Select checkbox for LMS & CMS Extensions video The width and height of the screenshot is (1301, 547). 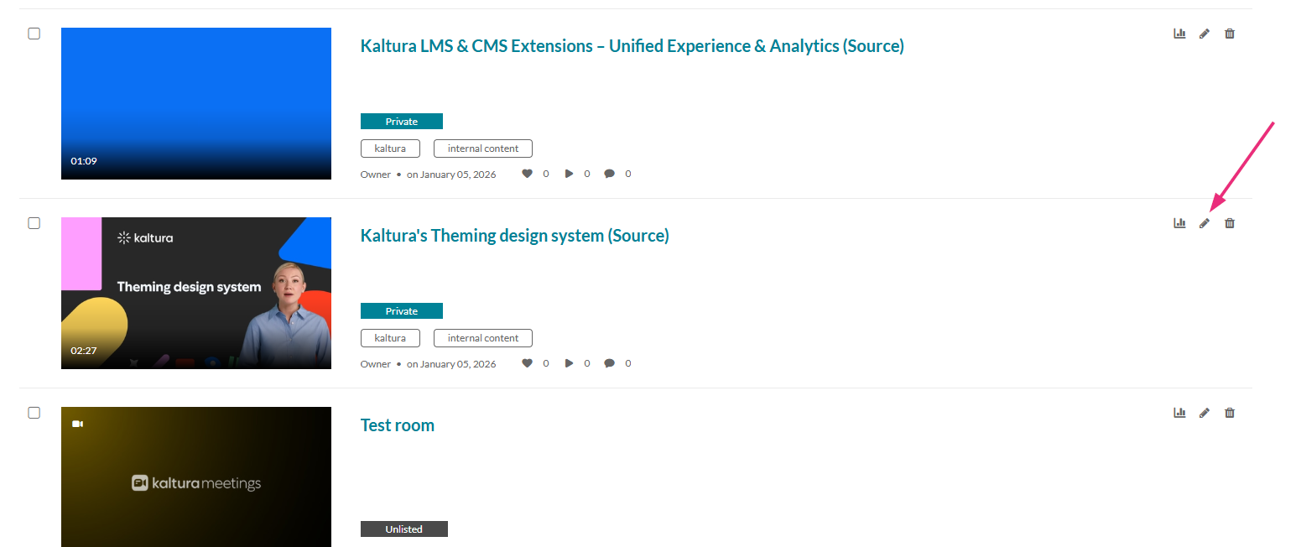coord(34,34)
